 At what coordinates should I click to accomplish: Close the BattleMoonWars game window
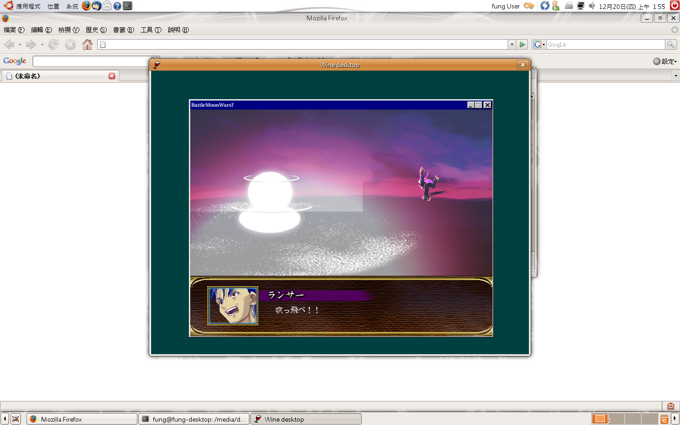click(487, 105)
